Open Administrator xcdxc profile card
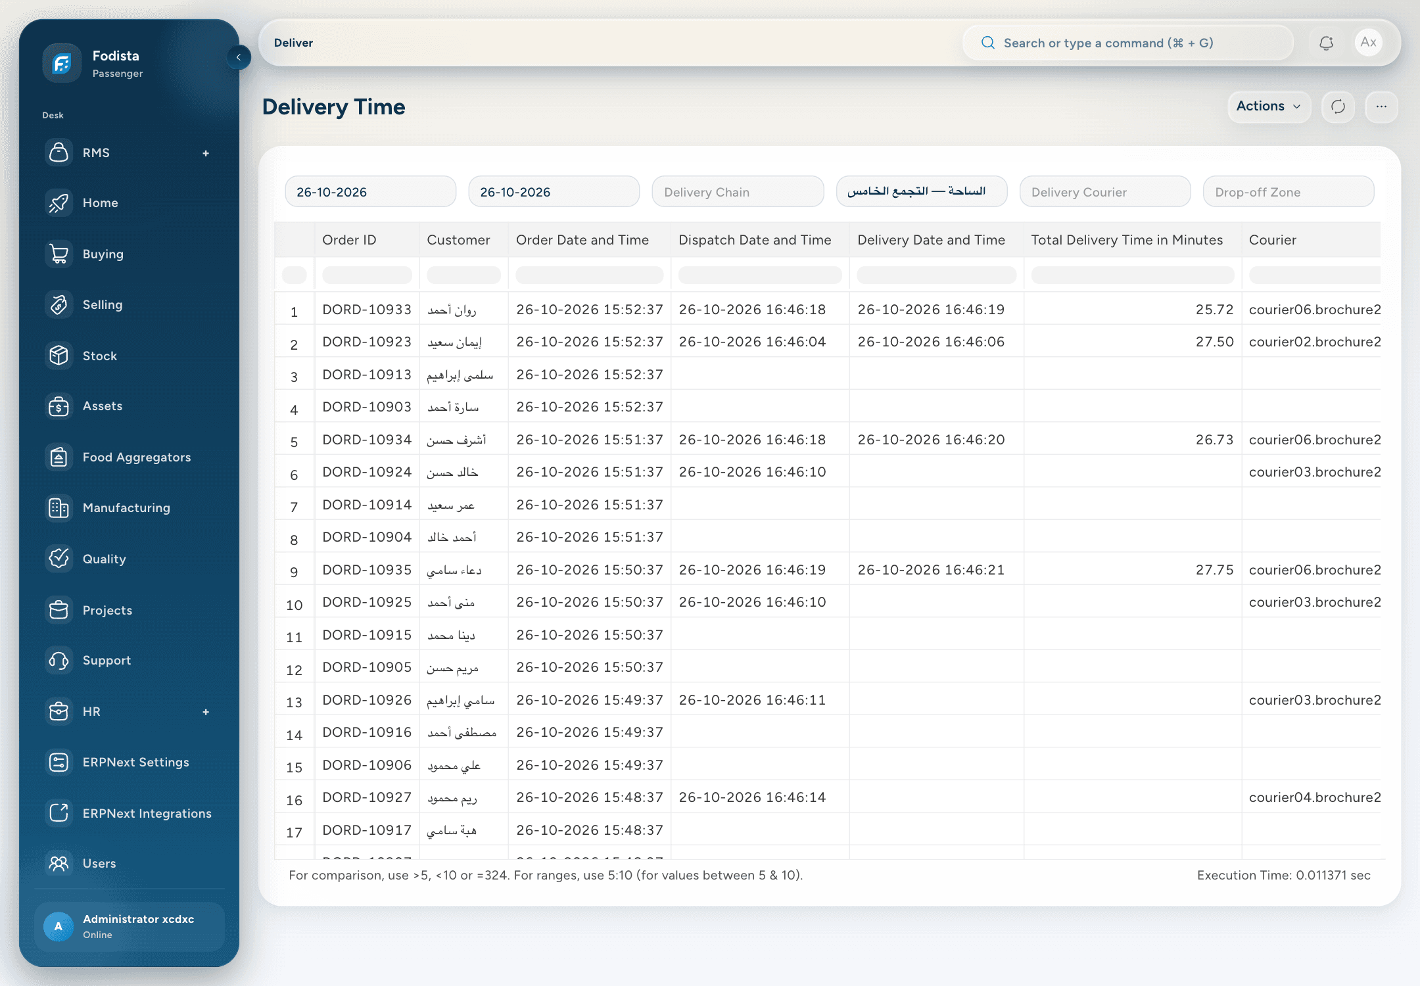Viewport: 1420px width, 986px height. (x=130, y=926)
